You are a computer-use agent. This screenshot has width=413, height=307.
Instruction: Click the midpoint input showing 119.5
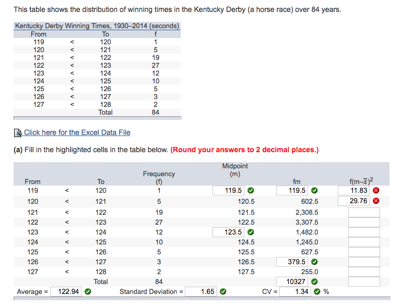point(228,190)
